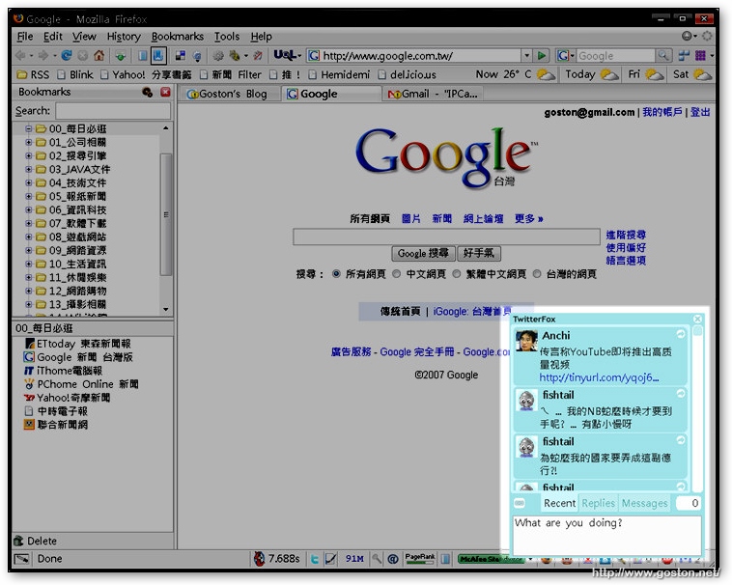Click the magnifier icon in status bar

pyautogui.click(x=377, y=558)
